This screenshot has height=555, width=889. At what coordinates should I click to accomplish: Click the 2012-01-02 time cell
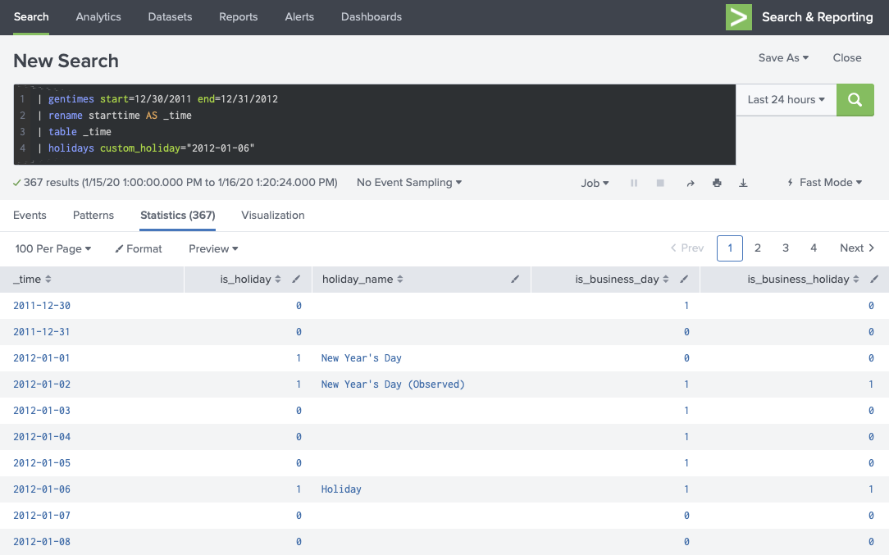42,384
